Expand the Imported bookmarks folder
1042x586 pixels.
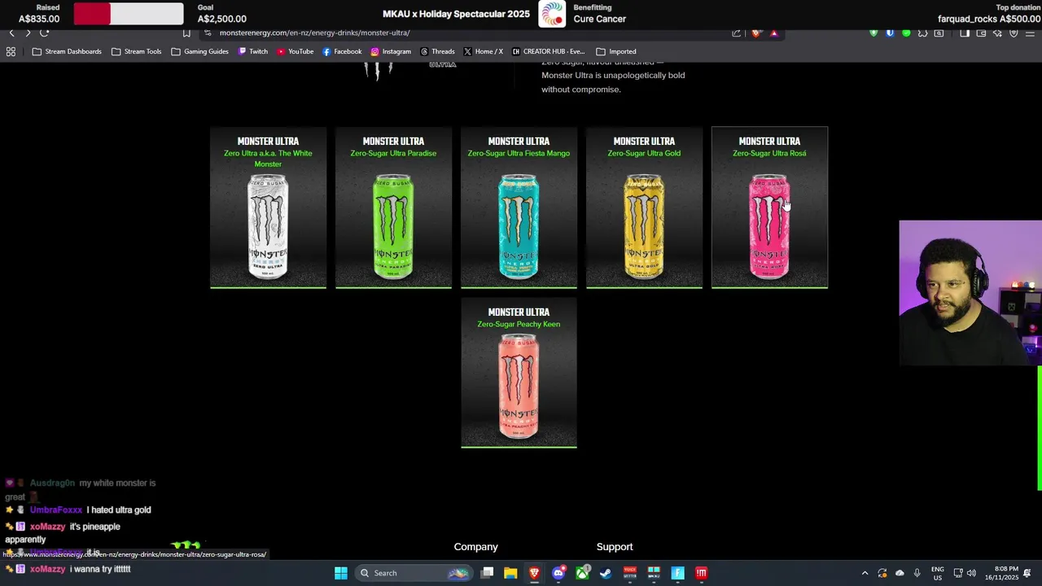pos(616,51)
